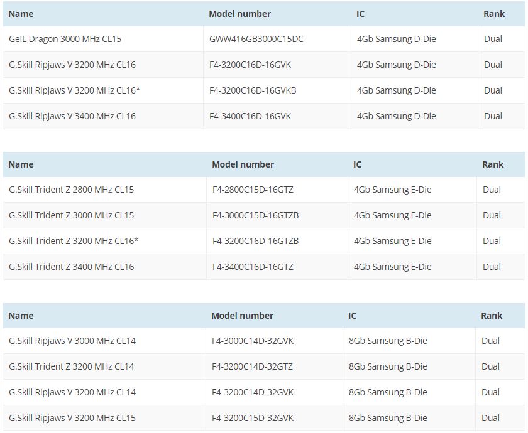Screen dimensions: 528x433
Task: Select the G.Skill Ripjaws V 3400 MHz CL16 row name
Action: click(x=72, y=116)
